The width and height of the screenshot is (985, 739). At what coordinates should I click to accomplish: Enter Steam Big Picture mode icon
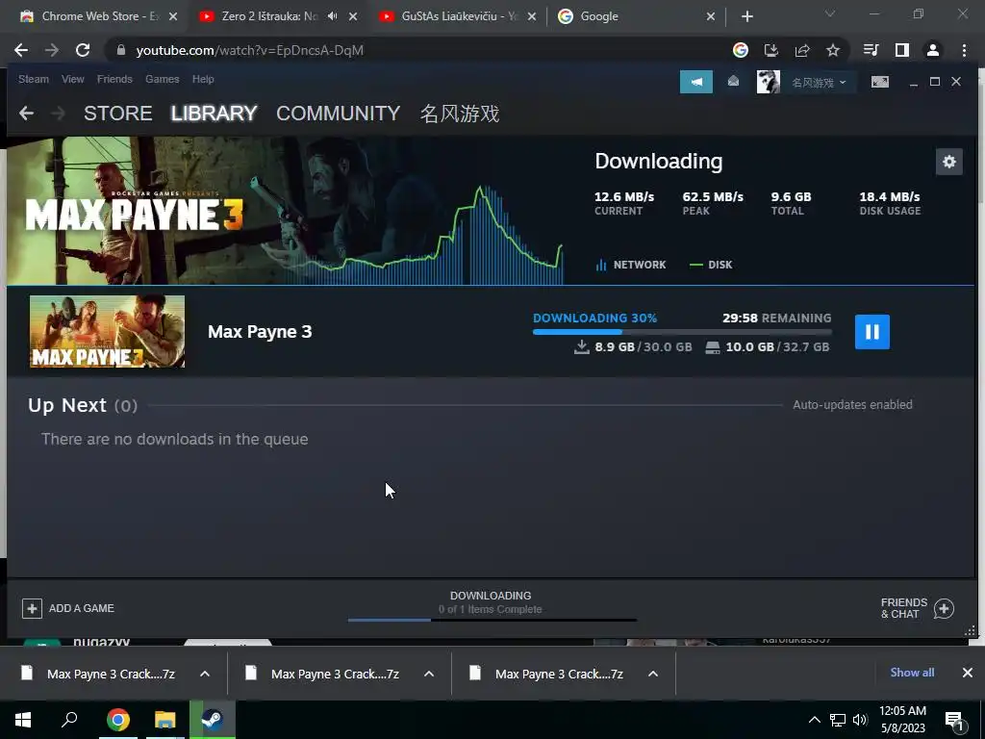[x=879, y=82]
